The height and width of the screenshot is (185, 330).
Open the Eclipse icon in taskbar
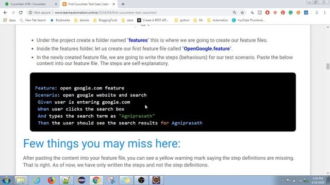tap(81, 180)
